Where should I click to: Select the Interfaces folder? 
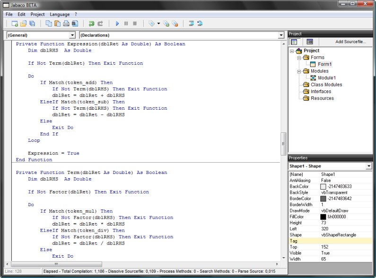coord(321,92)
